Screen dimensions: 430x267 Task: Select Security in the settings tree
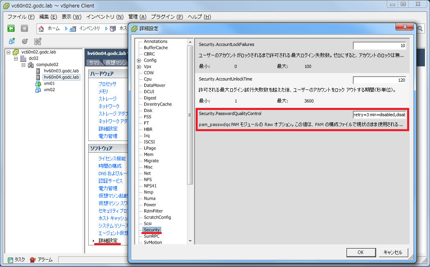152,230
